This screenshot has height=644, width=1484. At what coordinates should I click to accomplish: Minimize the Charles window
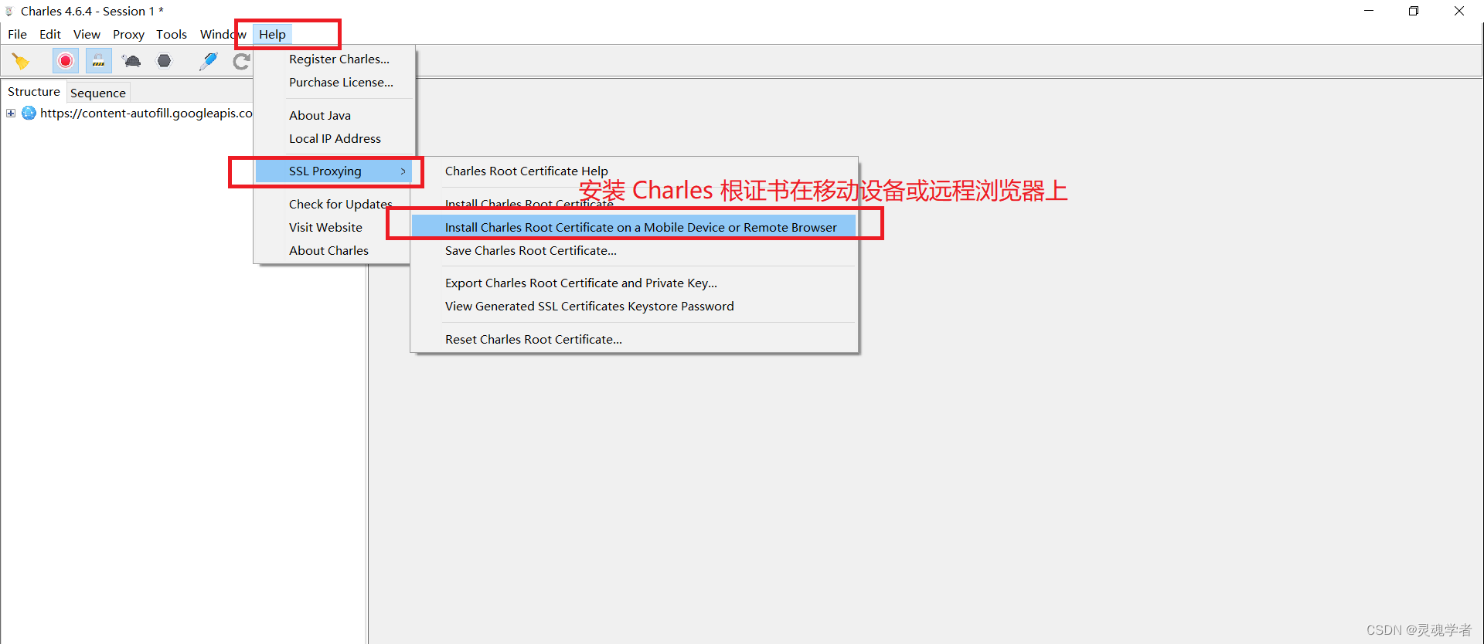pyautogui.click(x=1369, y=11)
